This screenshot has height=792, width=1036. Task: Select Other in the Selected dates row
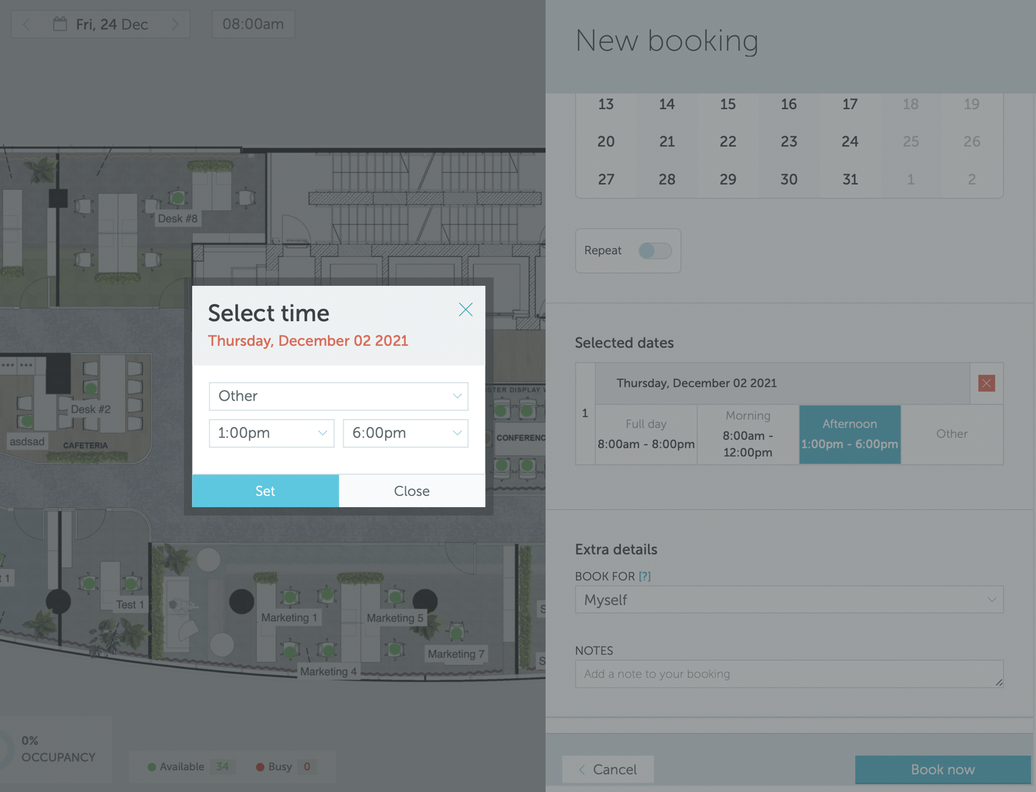tap(952, 434)
